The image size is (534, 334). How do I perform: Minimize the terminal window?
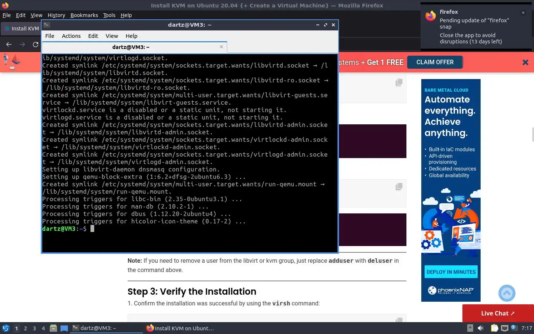(x=317, y=25)
